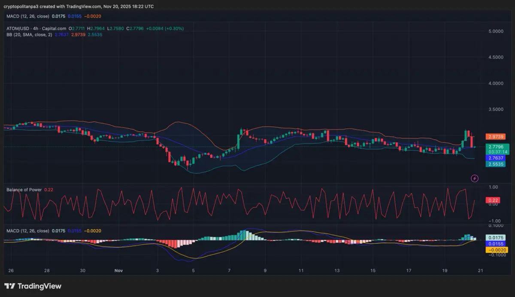Viewport: 515px width, 297px height.
Task: Click the 3.5000 price scale label
Action: coord(496,109)
